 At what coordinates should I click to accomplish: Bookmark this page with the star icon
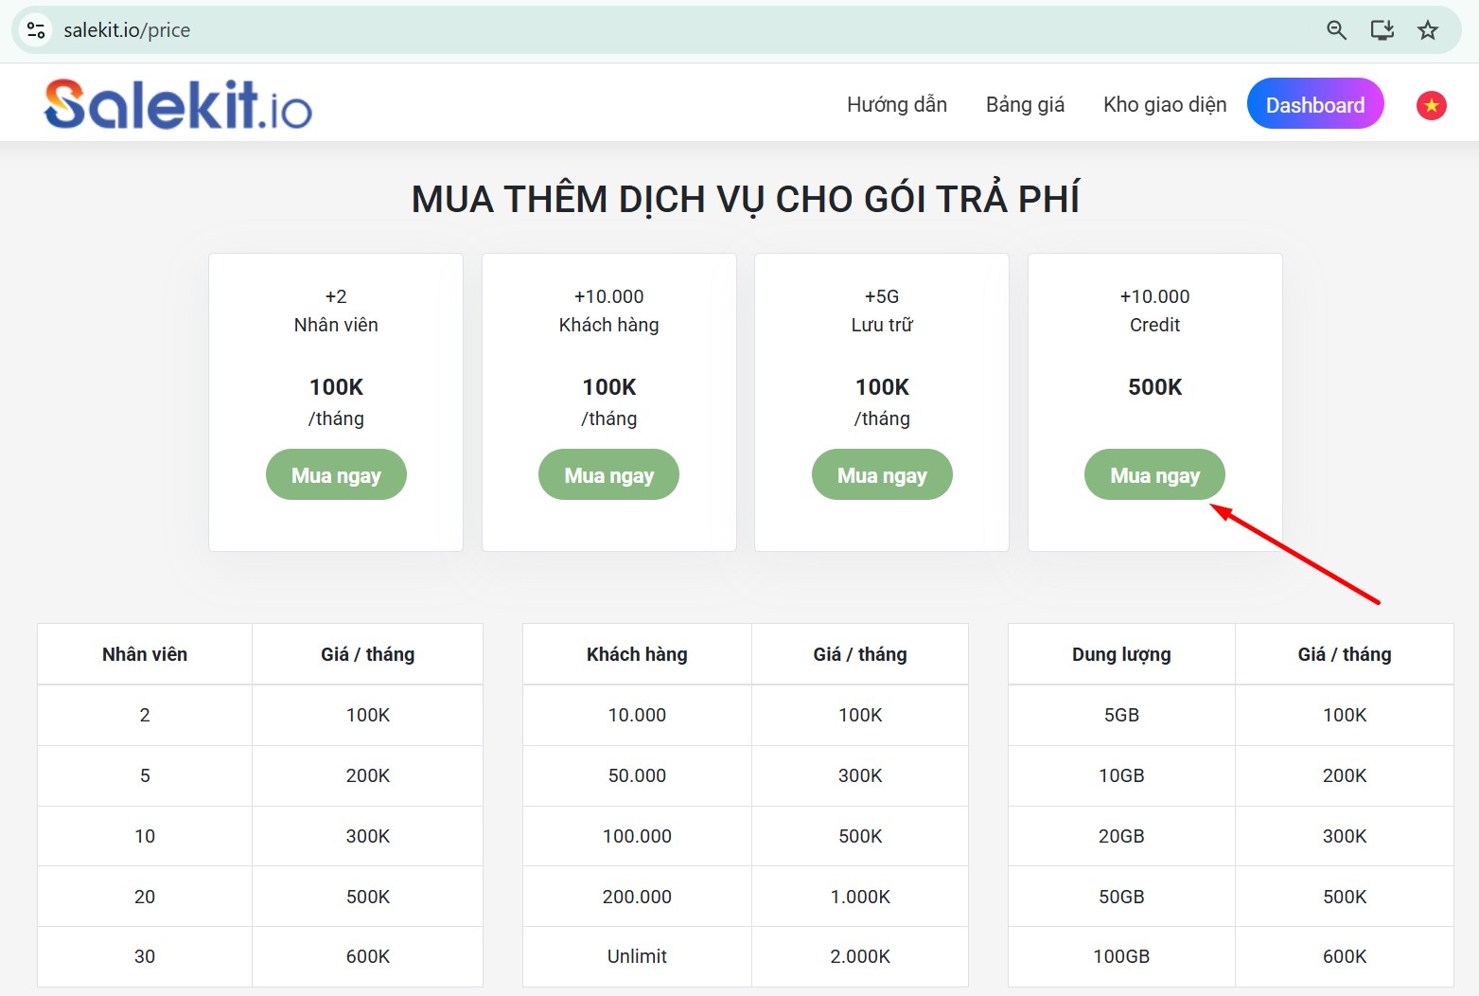coord(1428,30)
